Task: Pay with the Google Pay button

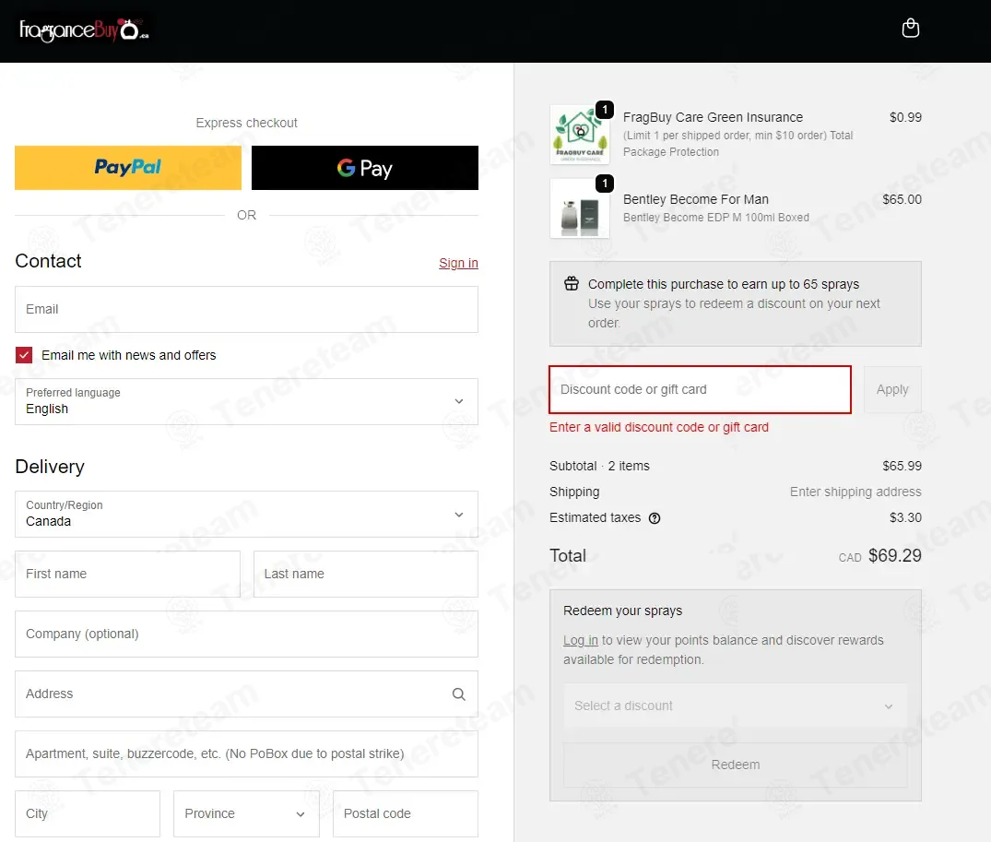Action: point(365,168)
